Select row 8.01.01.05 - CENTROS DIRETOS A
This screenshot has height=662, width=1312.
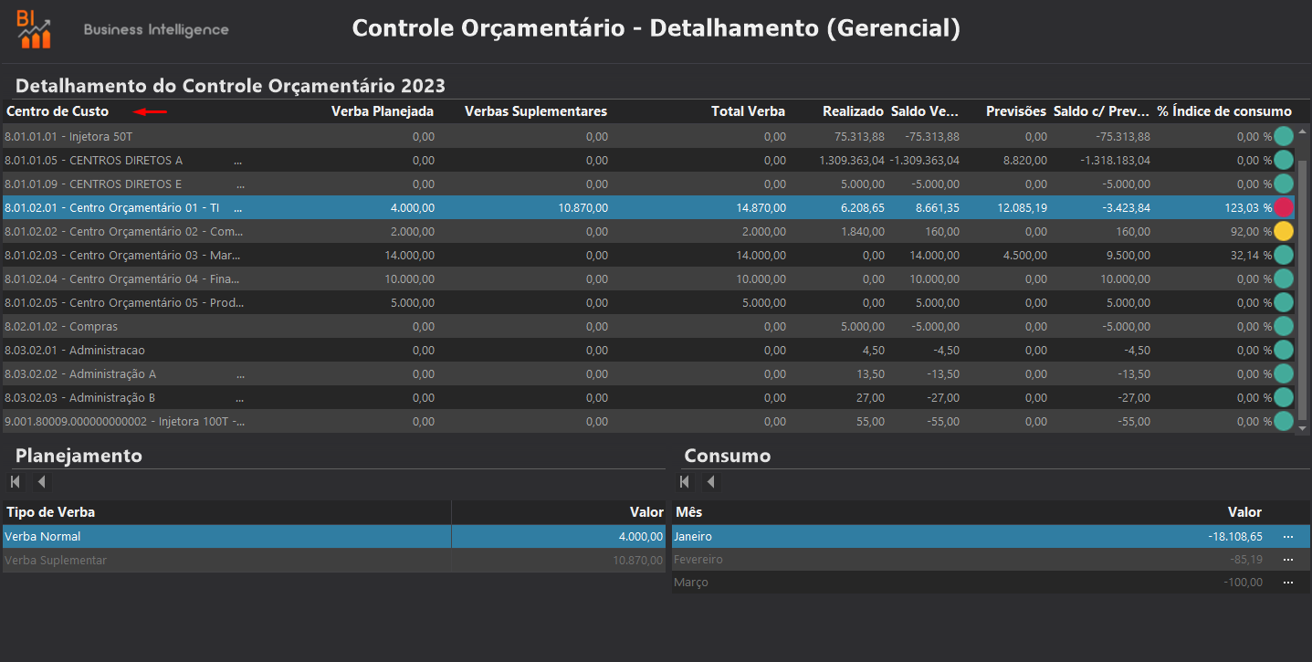[x=648, y=160]
